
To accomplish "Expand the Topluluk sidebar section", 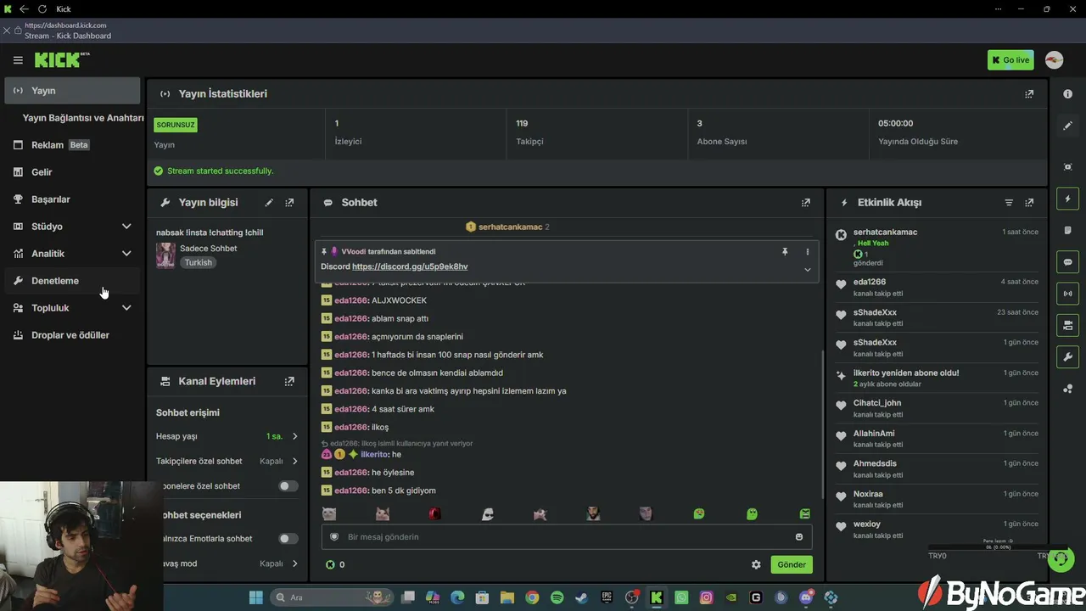I will pos(126,308).
